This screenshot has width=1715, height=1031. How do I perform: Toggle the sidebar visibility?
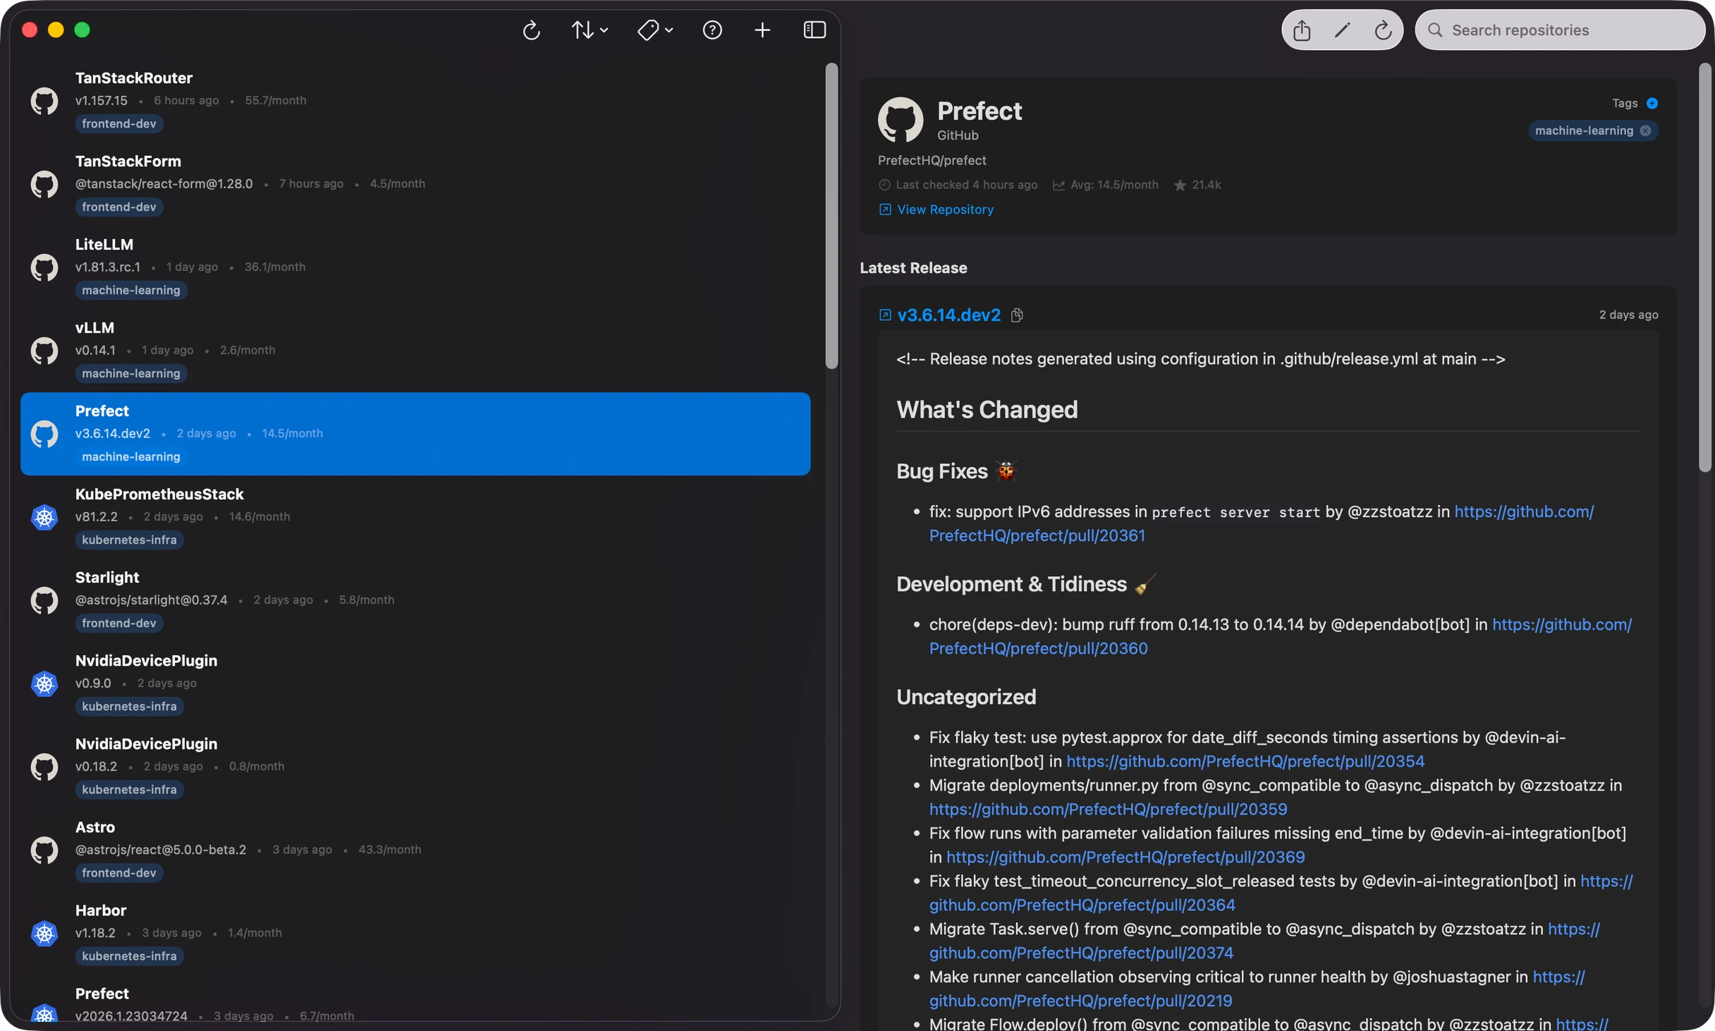pos(814,30)
